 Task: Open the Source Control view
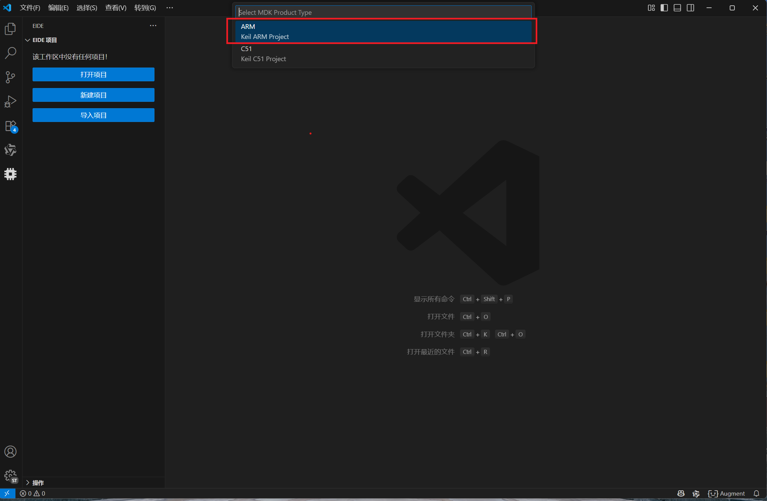[x=10, y=77]
